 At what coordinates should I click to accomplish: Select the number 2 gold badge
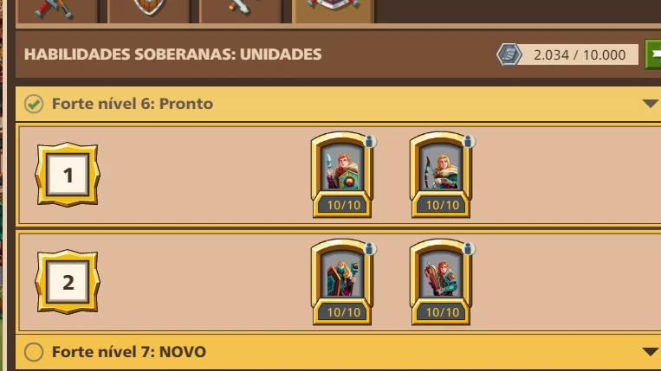68,282
